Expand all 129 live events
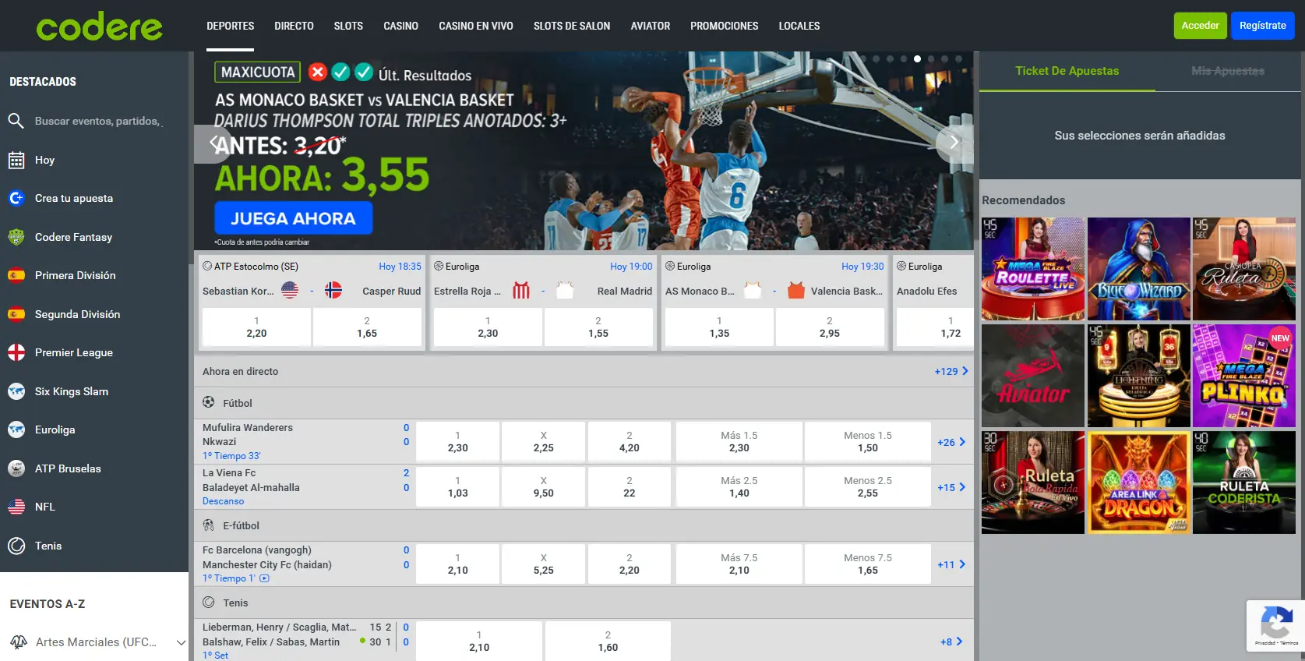 [951, 372]
